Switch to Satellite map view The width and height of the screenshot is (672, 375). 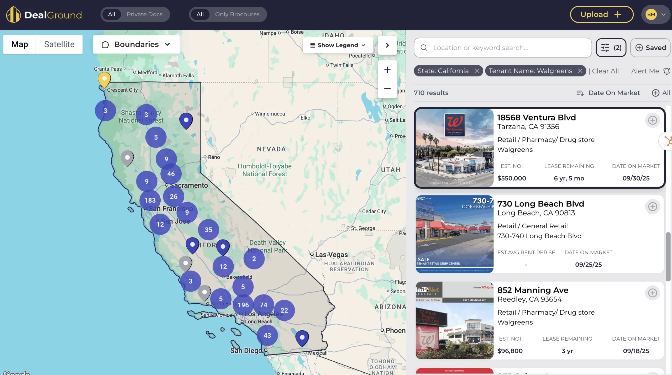(x=59, y=44)
